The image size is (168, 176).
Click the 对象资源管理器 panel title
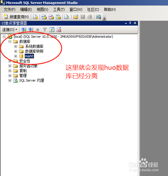pyautogui.click(x=14, y=23)
